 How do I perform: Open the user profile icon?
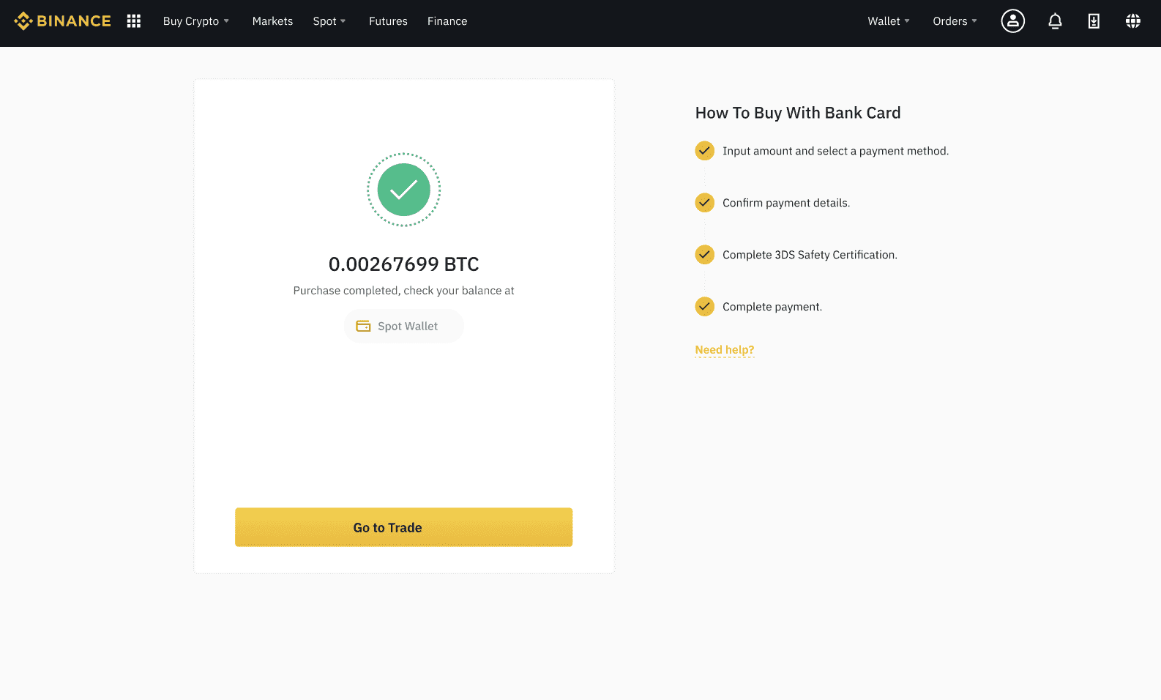[x=1013, y=21]
